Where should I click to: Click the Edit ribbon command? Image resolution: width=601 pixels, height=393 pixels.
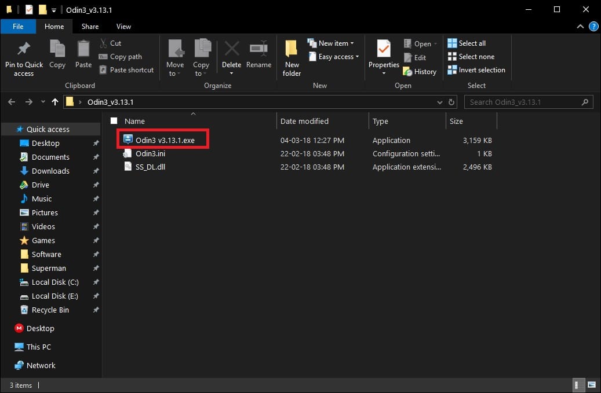coord(415,58)
